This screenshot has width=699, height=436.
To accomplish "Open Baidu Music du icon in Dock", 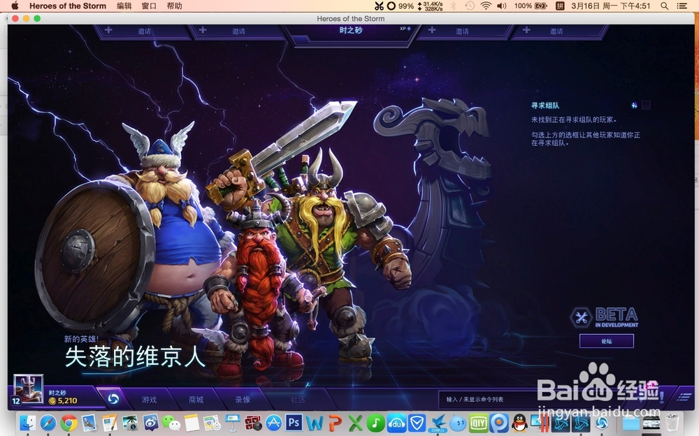I will point(396,423).
